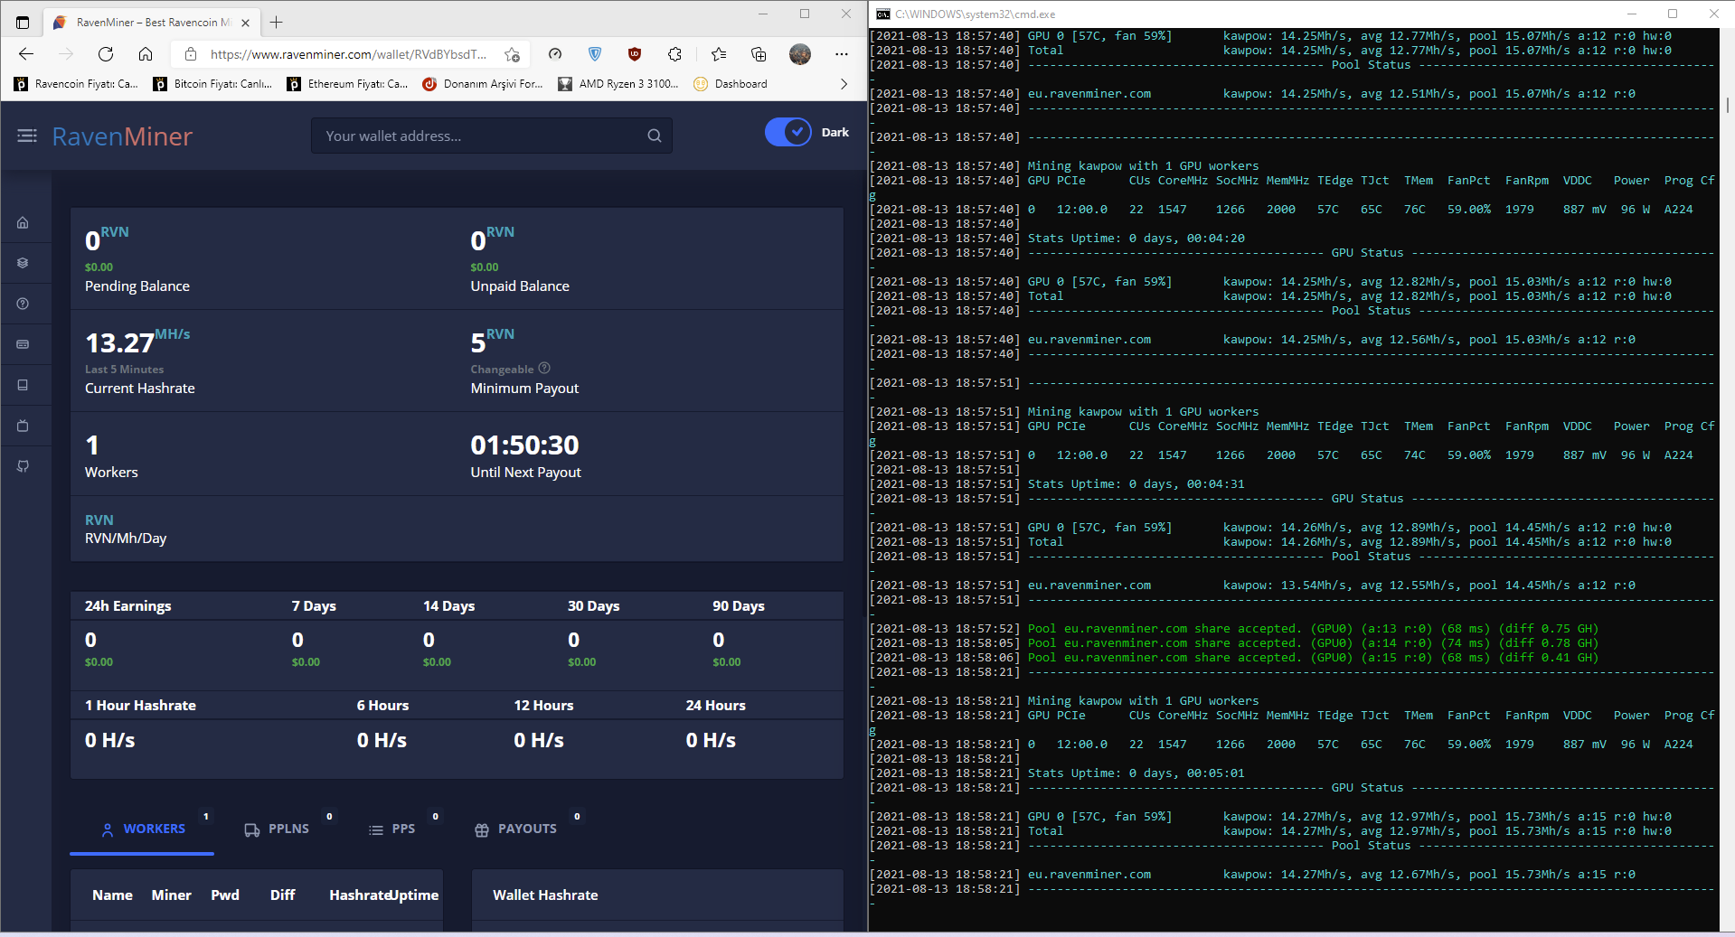Click the 24h Earnings heading

(127, 606)
